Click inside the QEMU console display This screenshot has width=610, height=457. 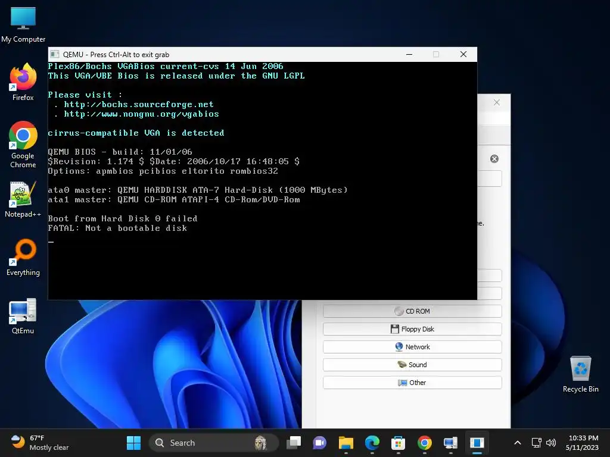(x=263, y=181)
